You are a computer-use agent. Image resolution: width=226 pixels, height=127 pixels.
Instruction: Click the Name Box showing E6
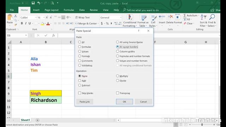16,35
